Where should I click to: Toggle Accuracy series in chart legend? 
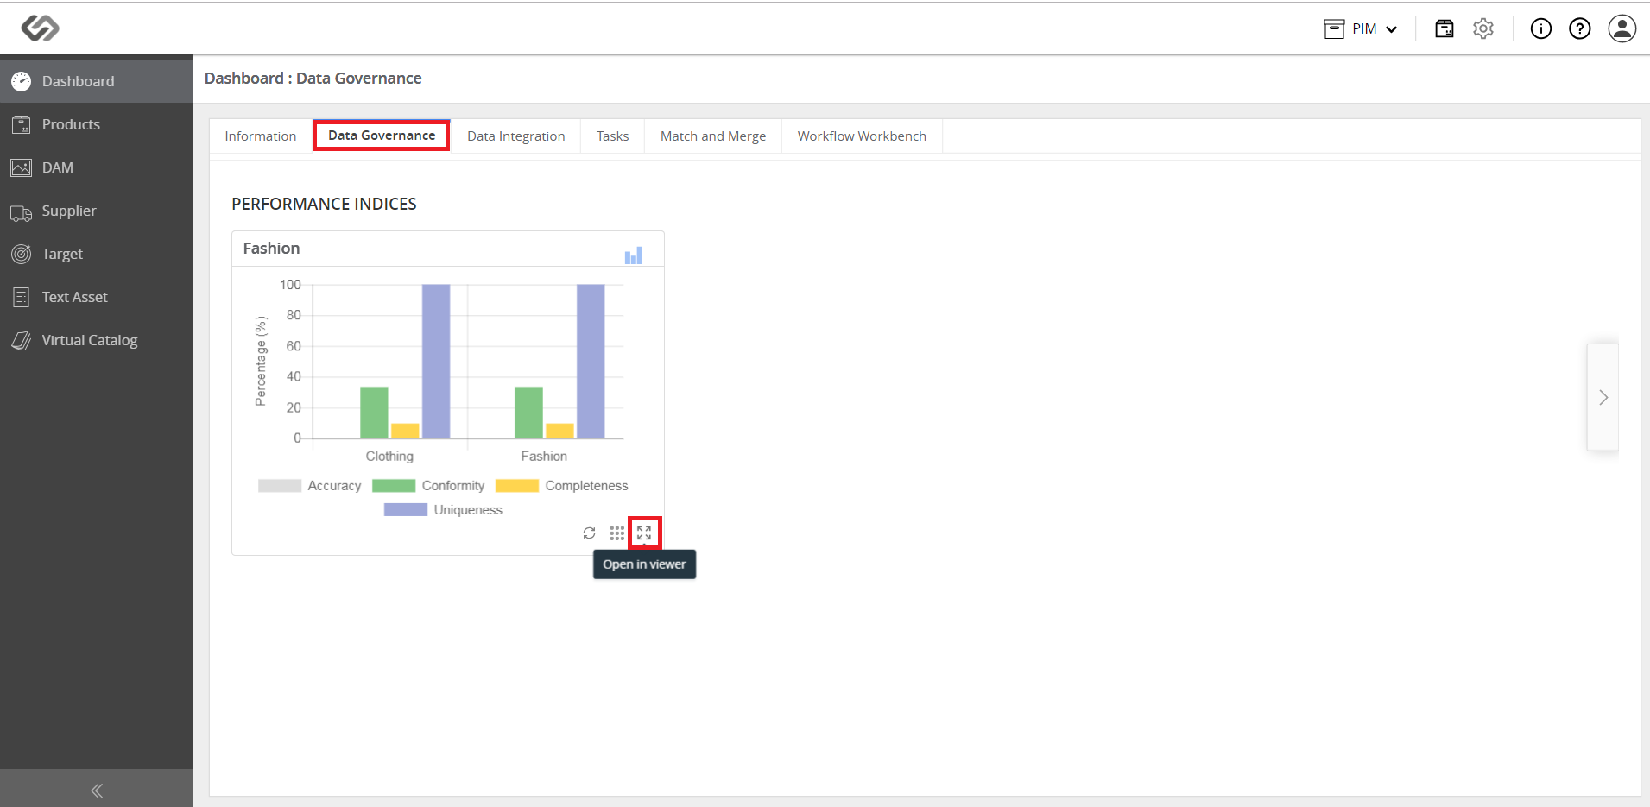[x=310, y=486]
